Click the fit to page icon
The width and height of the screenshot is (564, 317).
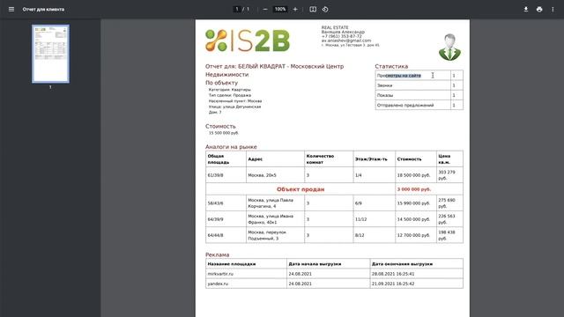[x=313, y=10]
